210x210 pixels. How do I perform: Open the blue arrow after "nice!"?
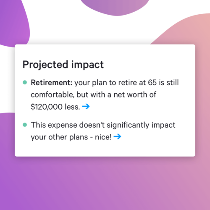[x=117, y=136]
